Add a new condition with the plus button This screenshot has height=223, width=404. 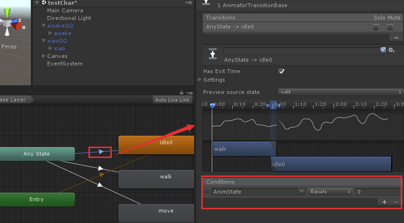(384, 202)
